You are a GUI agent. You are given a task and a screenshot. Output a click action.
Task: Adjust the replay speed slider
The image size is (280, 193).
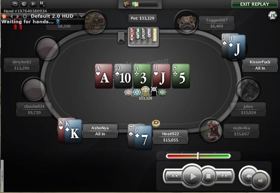[198, 156]
